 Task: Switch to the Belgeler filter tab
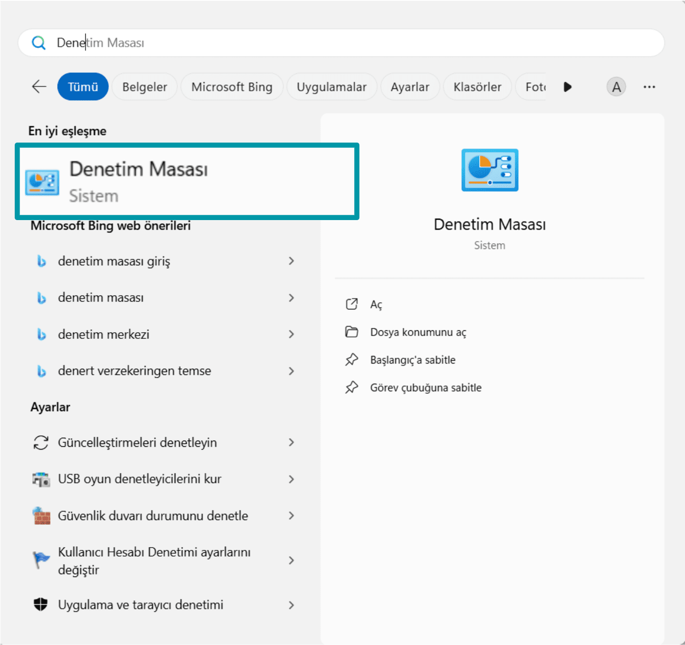[x=145, y=87]
